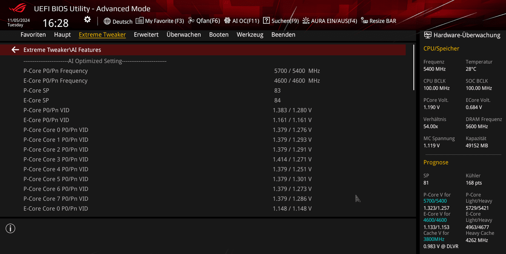Select the Beenden tab
The height and width of the screenshot is (254, 506).
pyautogui.click(x=283, y=34)
